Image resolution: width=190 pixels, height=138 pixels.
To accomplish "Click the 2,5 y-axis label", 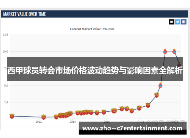I will 6,102.
